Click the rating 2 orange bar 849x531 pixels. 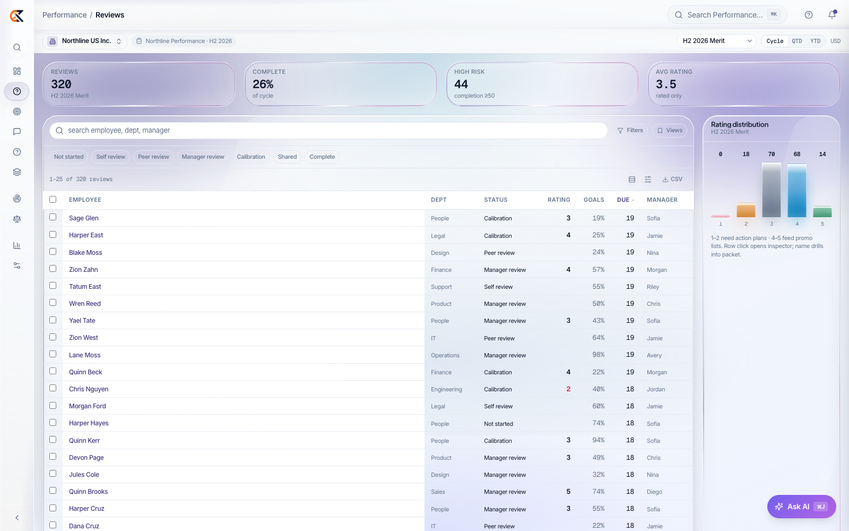pos(746,210)
